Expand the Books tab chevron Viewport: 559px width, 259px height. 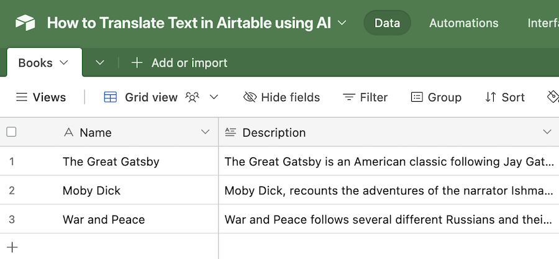63,63
